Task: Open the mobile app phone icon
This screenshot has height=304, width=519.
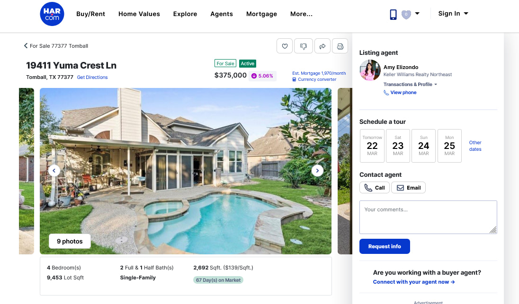Action: click(393, 14)
